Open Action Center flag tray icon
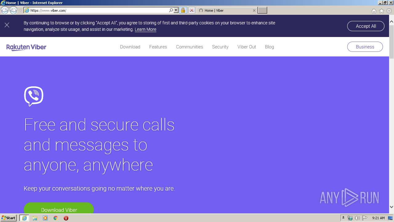 point(365,218)
